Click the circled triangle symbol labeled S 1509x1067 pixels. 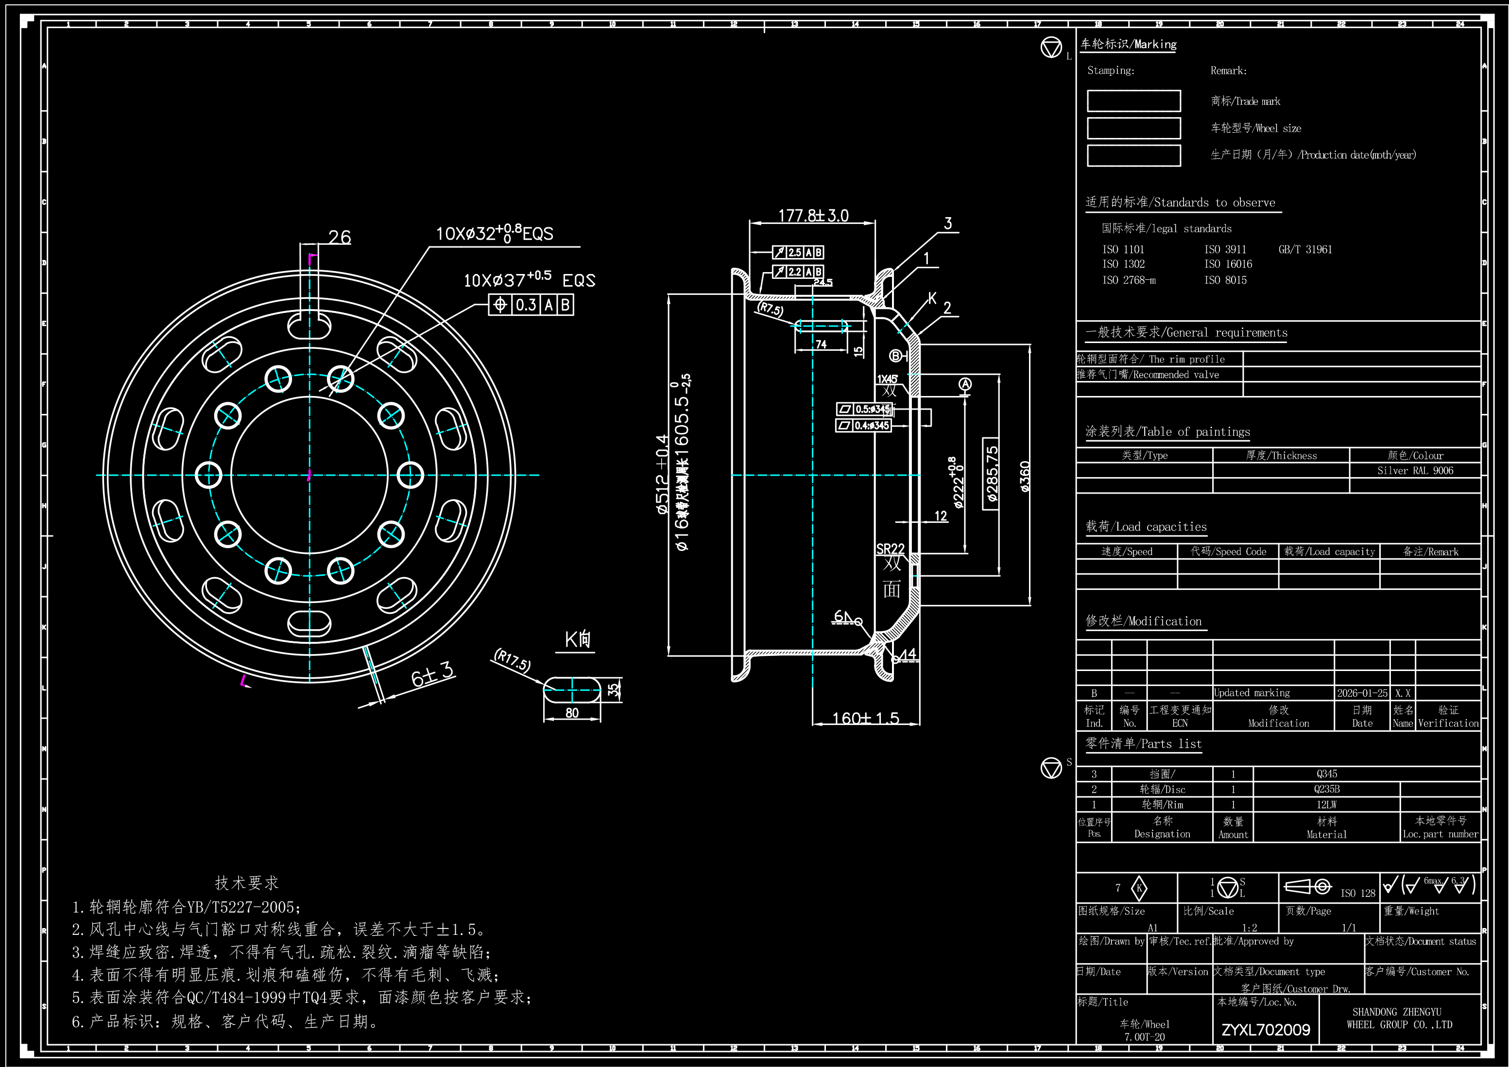[1051, 767]
